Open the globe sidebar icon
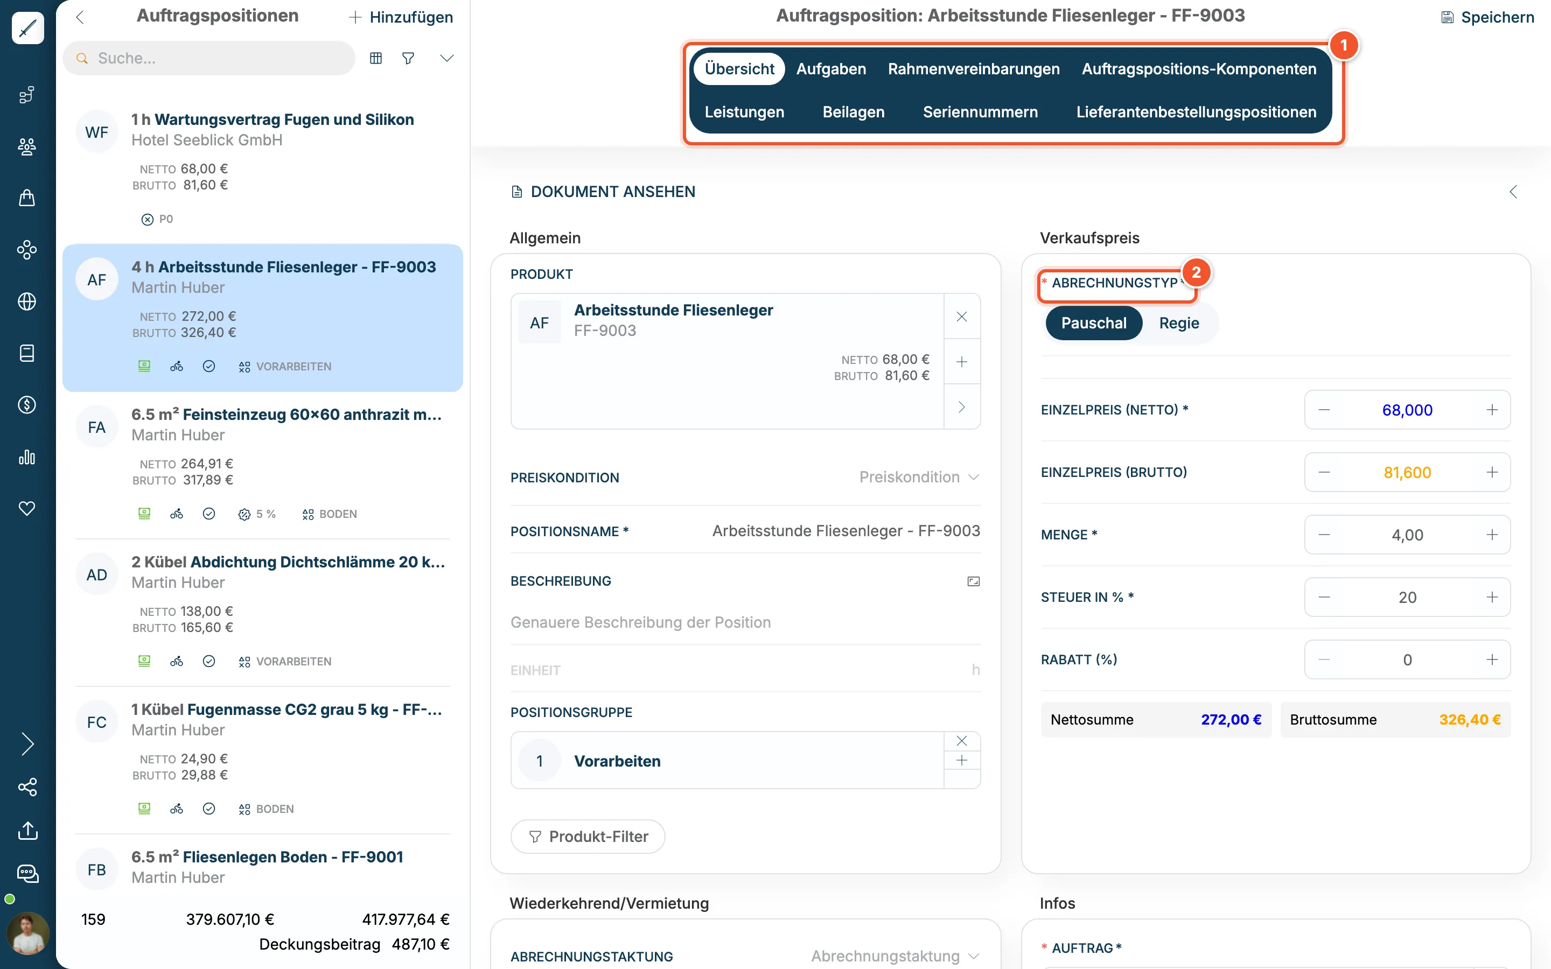The height and width of the screenshot is (969, 1551). 27,301
